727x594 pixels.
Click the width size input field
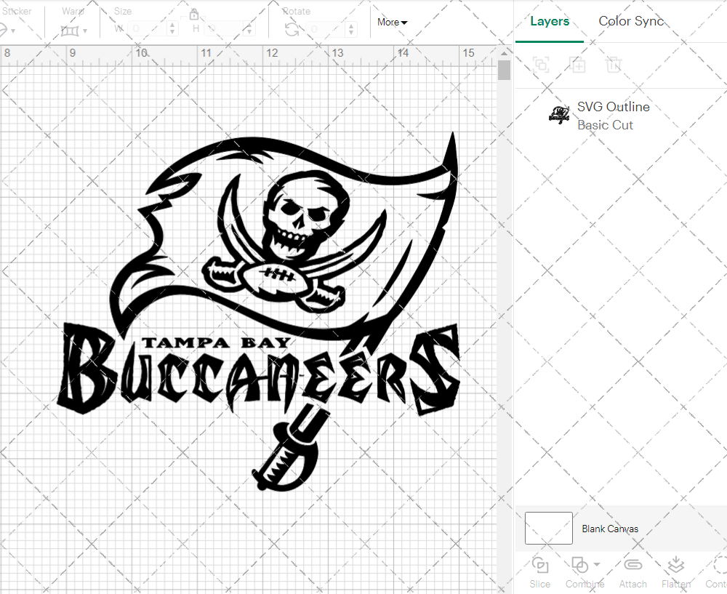148,29
